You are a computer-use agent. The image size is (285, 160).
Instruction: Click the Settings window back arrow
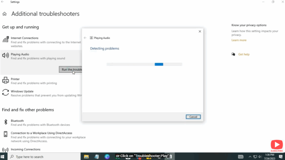[3, 2]
